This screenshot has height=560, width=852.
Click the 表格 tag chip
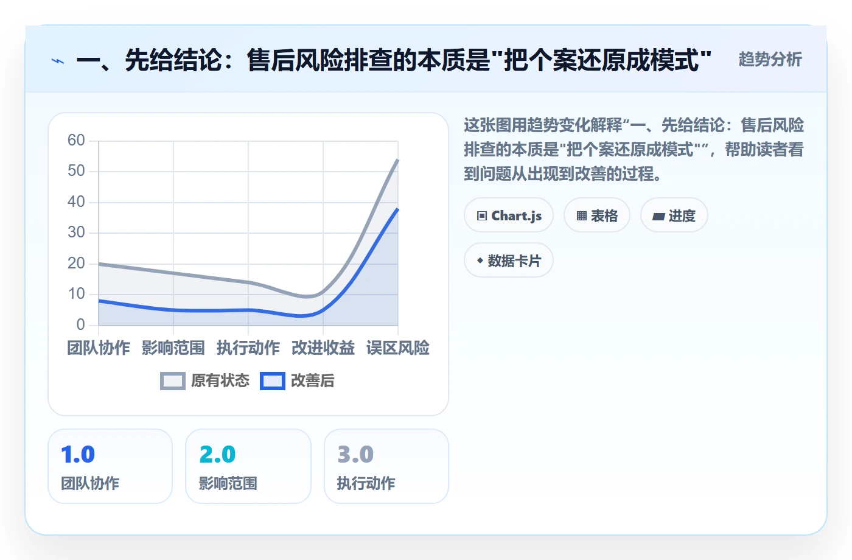tap(597, 215)
